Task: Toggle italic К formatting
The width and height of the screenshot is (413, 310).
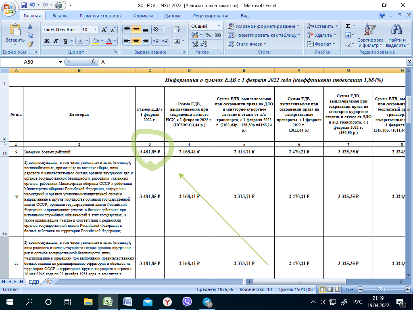Action: (x=56, y=41)
